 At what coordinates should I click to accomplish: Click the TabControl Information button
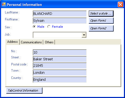pos(24,90)
